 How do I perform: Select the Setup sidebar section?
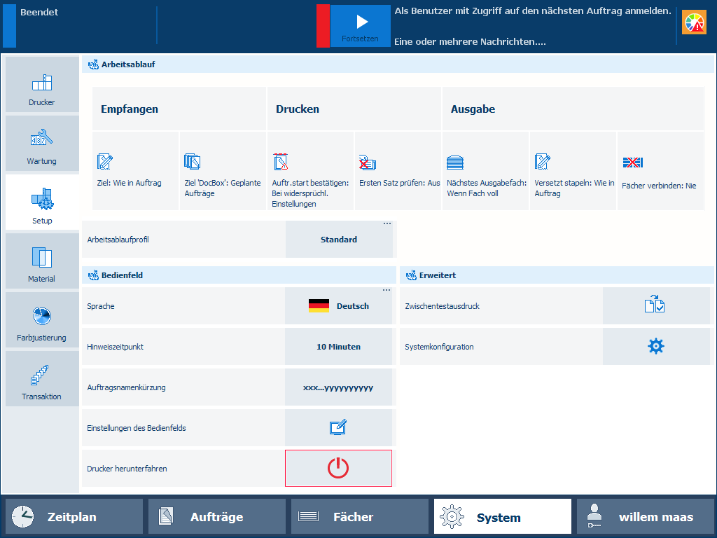[x=42, y=202]
